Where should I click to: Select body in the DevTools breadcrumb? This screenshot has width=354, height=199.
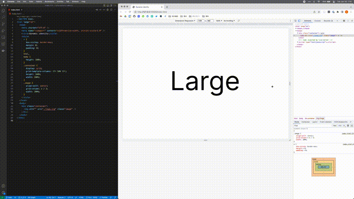point(301,119)
